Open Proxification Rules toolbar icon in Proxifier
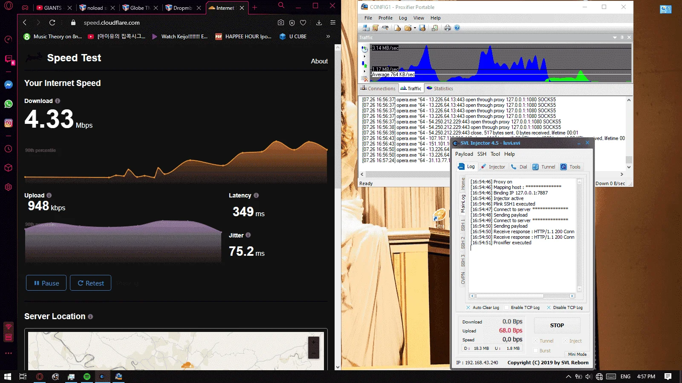Screen dimensions: 682x383 coord(376,28)
